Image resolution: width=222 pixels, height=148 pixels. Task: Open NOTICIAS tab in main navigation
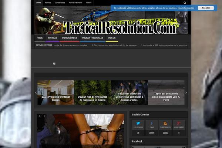(53, 38)
